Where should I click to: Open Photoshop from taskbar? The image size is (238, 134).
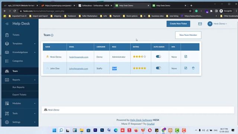coord(102,130)
